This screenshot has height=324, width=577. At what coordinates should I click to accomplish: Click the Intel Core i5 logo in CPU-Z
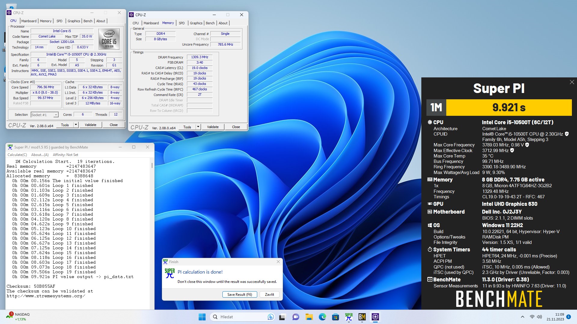109,39
